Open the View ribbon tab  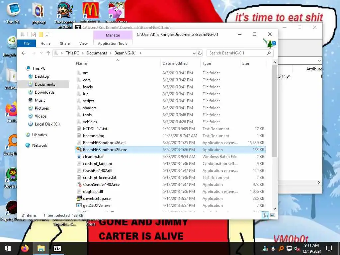pos(83,43)
